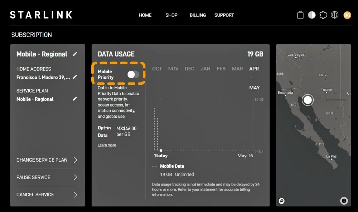Select the APR – MAY usage period

[x=254, y=78]
